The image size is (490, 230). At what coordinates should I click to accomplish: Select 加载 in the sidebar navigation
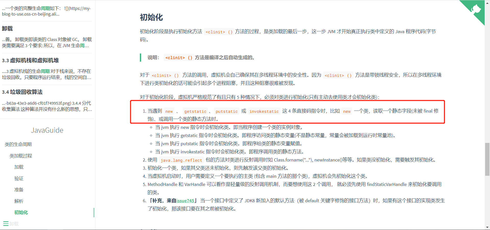(x=19, y=167)
